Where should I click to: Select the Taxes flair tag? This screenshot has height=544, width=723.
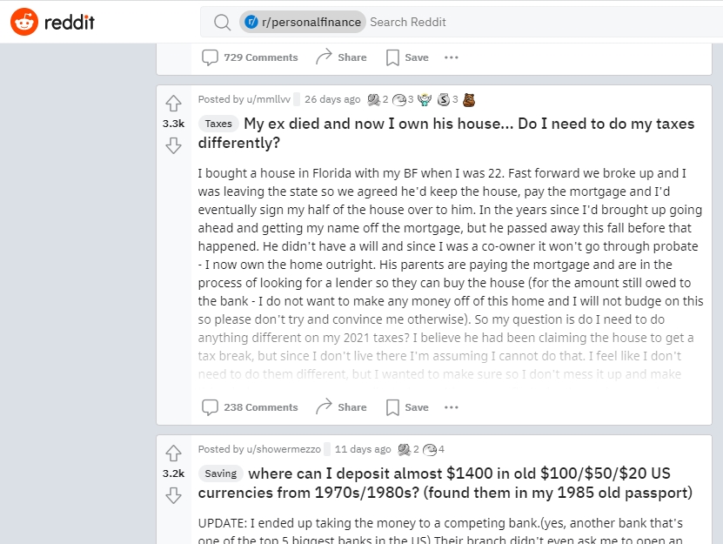click(x=218, y=124)
